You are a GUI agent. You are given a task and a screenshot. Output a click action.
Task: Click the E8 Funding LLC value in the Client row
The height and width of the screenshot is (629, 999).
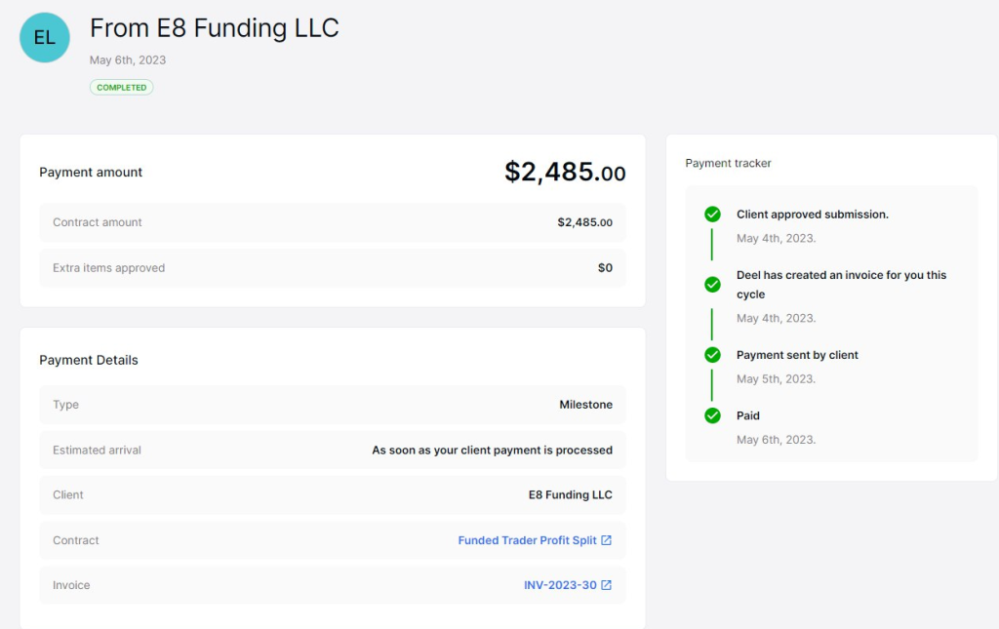pyautogui.click(x=570, y=495)
